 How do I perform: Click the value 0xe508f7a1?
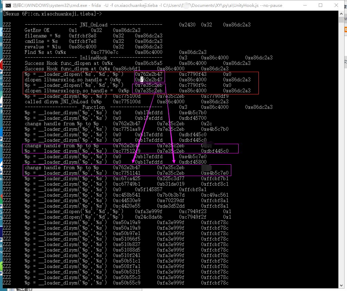(x=127, y=267)
